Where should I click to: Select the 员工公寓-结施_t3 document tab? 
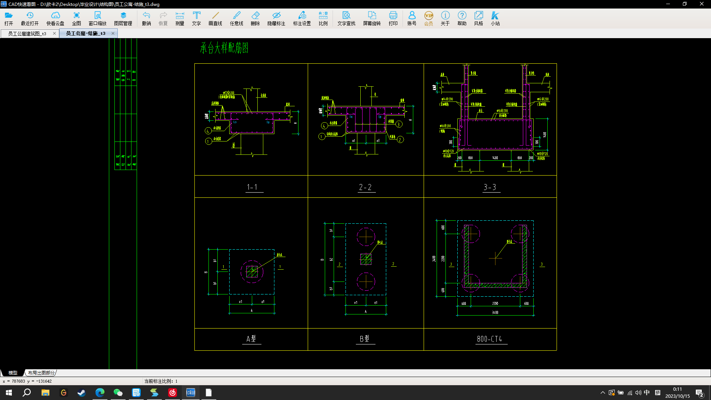[86, 33]
